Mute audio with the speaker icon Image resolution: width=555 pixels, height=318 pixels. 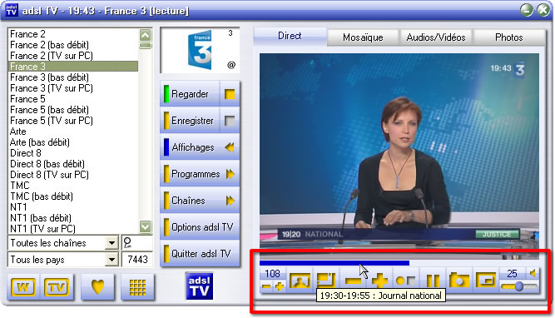533,273
